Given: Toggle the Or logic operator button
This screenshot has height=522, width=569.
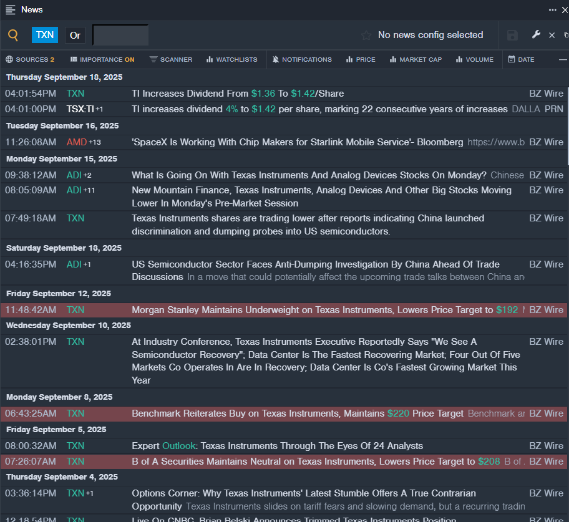Looking at the screenshot, I should point(75,35).
